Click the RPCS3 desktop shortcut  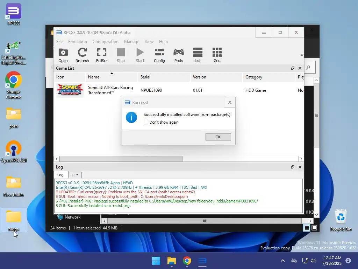(14, 14)
